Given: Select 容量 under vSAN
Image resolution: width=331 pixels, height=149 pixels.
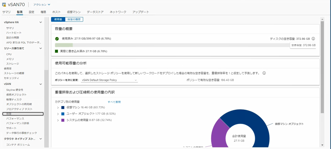Looking at the screenshot, I should point(23,114).
